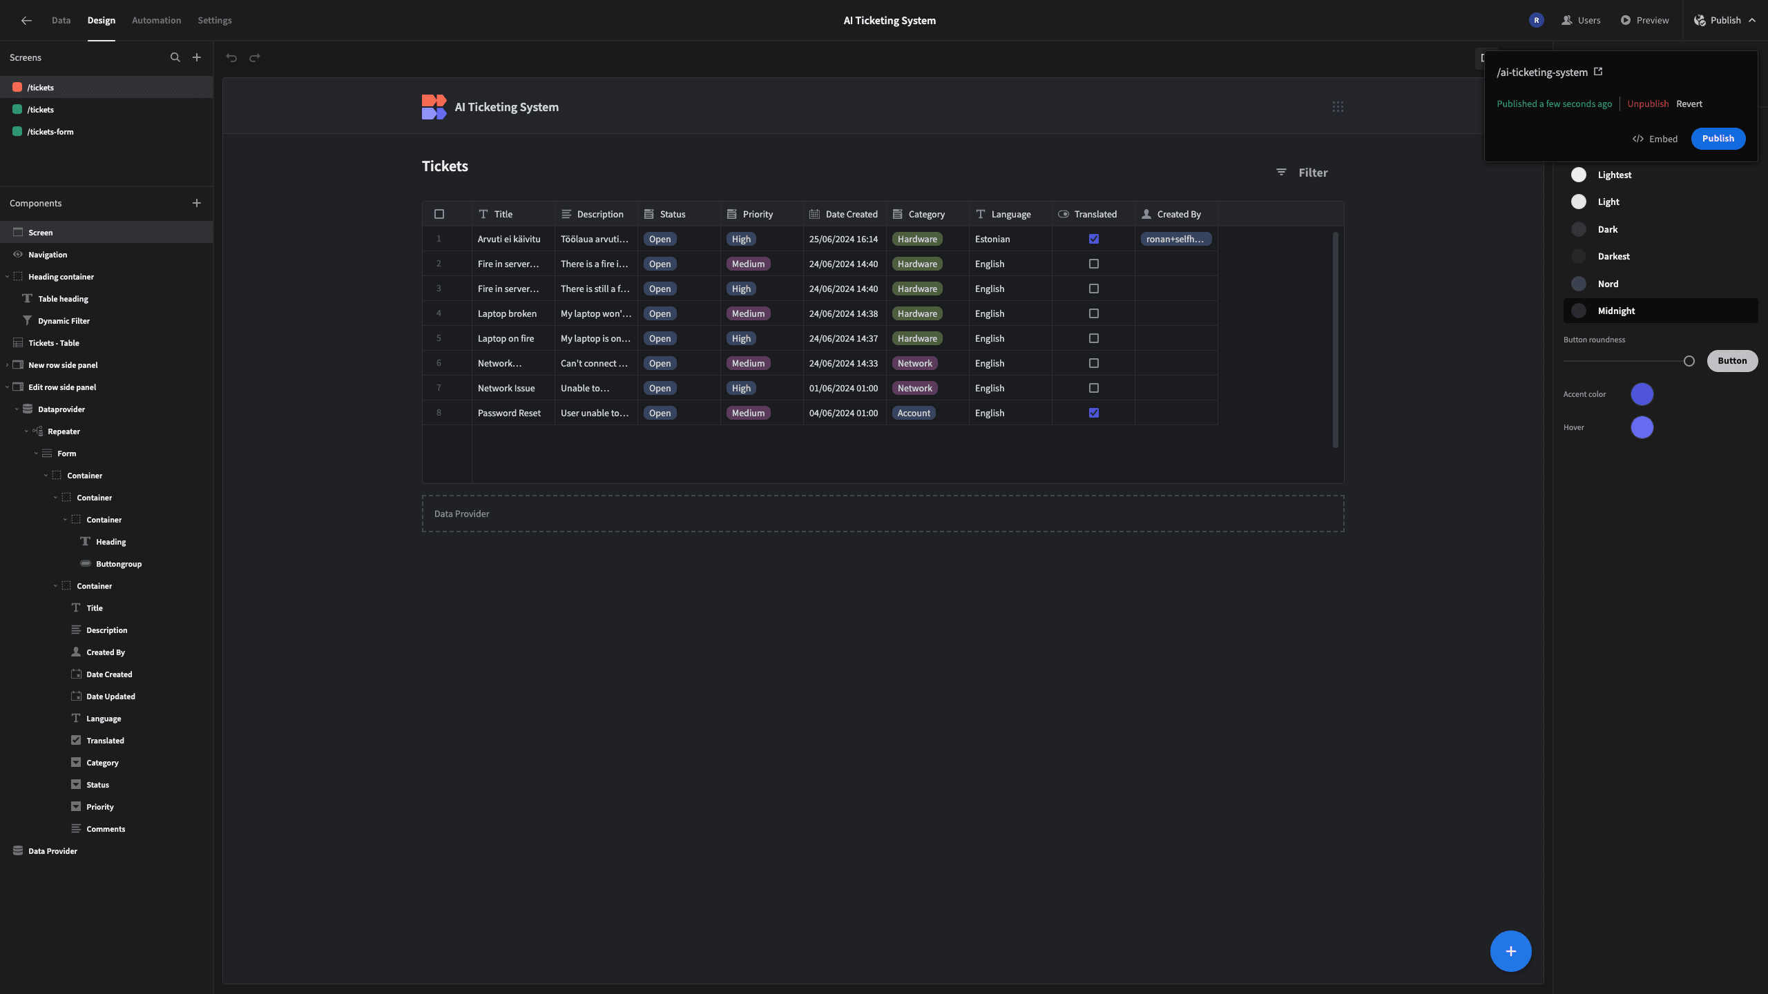Toggle Translated checkbox for Laptop broken
This screenshot has width=1768, height=994.
click(1094, 313)
